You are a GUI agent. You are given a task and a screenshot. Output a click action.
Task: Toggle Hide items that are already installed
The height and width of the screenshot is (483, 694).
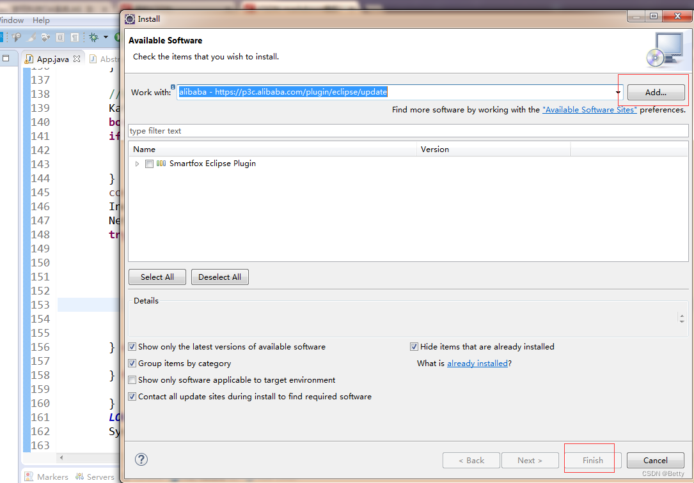[414, 347]
